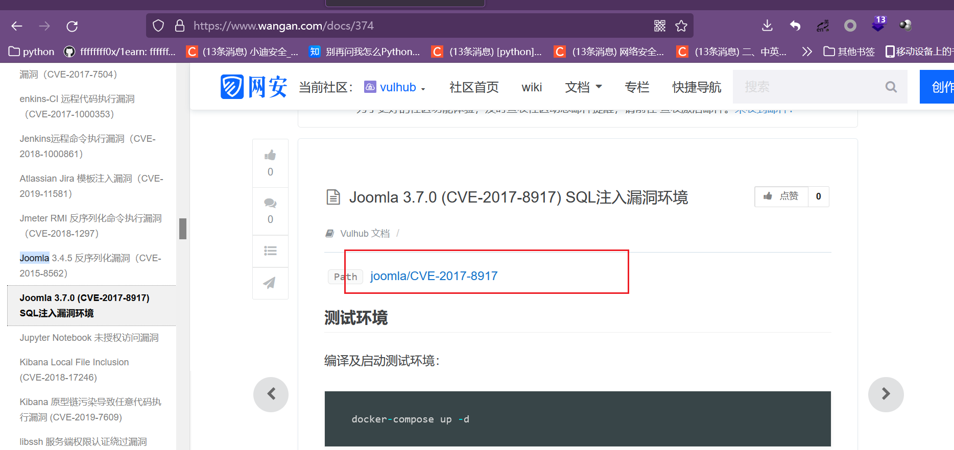Open the ffffffff0x/1earn GitHub bookmark
This screenshot has height=450, width=954.
tap(120, 52)
